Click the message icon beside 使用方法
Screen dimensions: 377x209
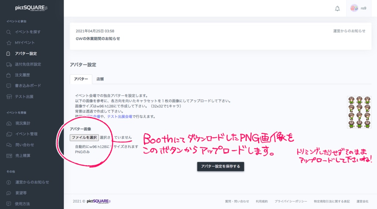click(x=9, y=204)
